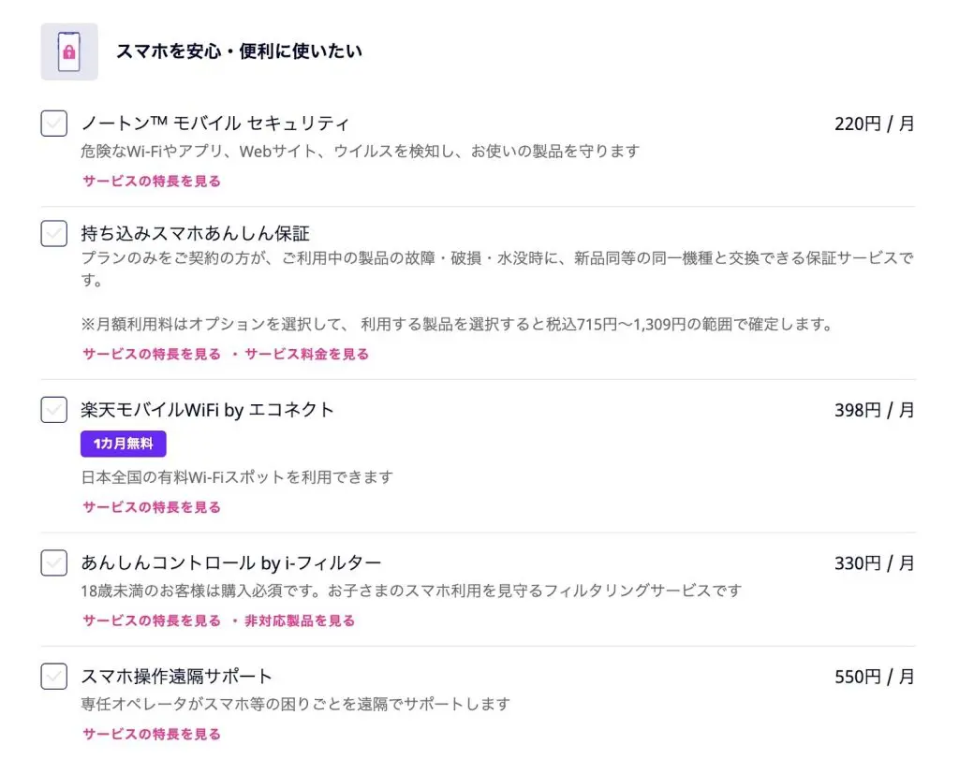The image size is (959, 759).
Task: Enable スマホ操作遠隔サポート option
Action: [53, 677]
